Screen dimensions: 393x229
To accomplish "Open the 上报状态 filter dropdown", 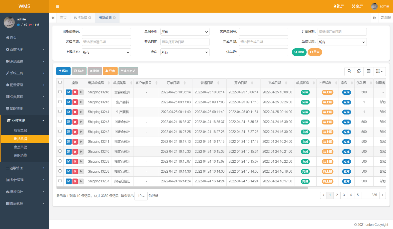I will pyautogui.click(x=106, y=52).
